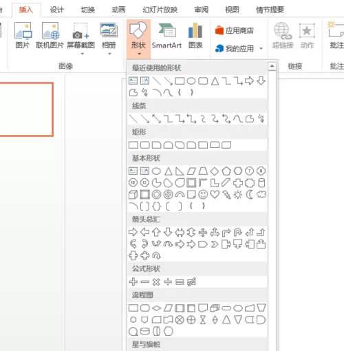Select flowchart document shape in 流程图

pyautogui.click(x=203, y=308)
